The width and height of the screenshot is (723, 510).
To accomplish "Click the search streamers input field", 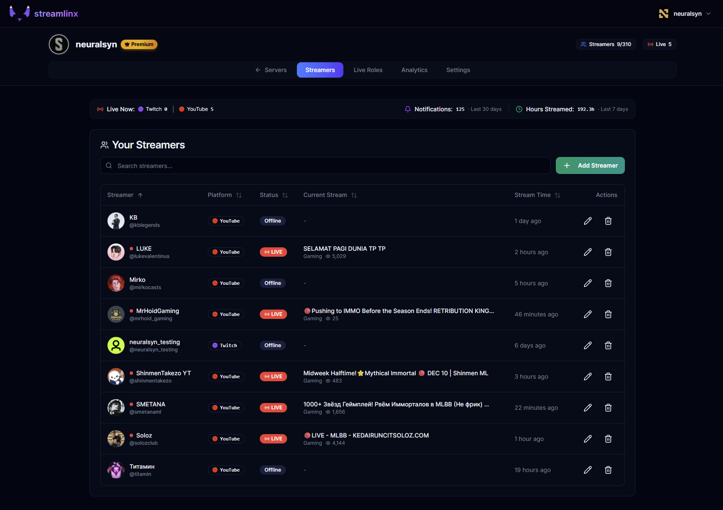I will [x=325, y=165].
